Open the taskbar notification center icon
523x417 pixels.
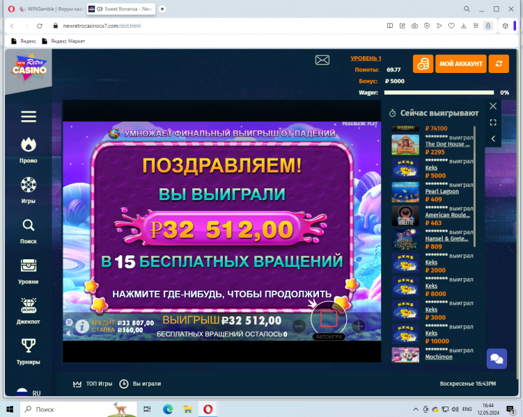pyautogui.click(x=510, y=409)
